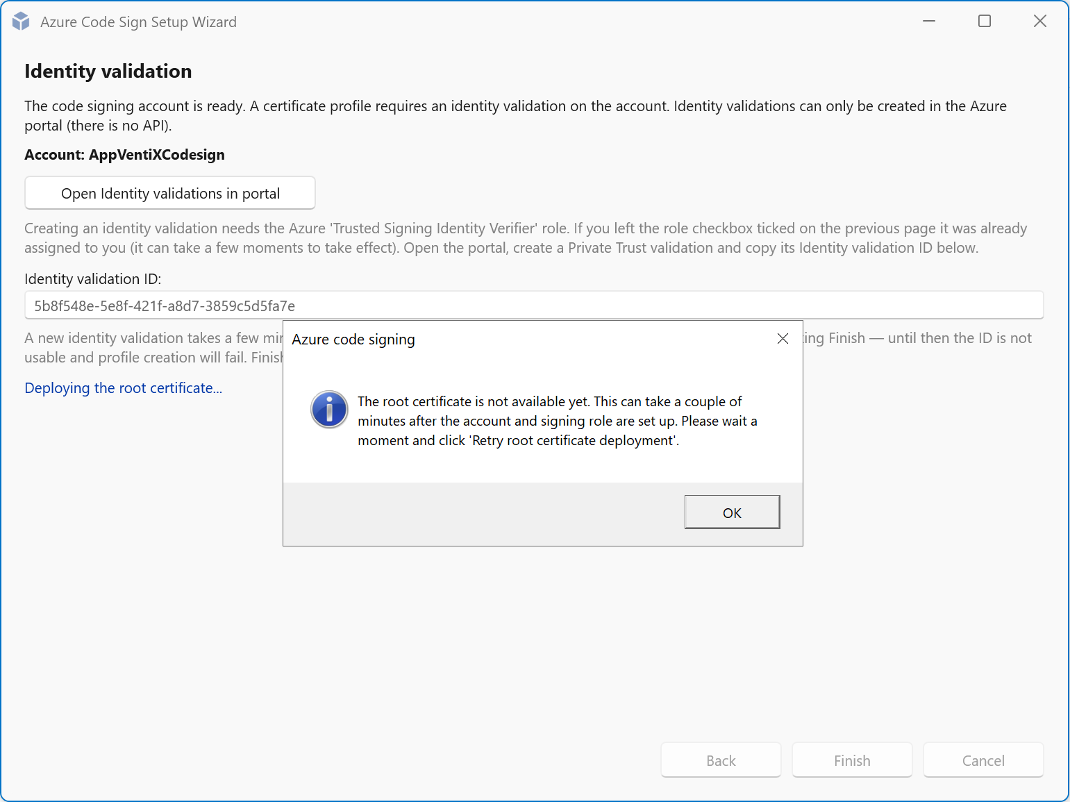
Task: Close the Azure Code Sign Setup Wizard
Action: pos(1040,22)
